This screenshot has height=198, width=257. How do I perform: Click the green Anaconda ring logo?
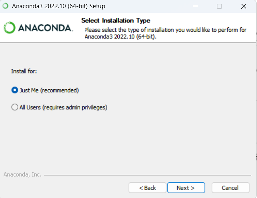tap(10, 28)
